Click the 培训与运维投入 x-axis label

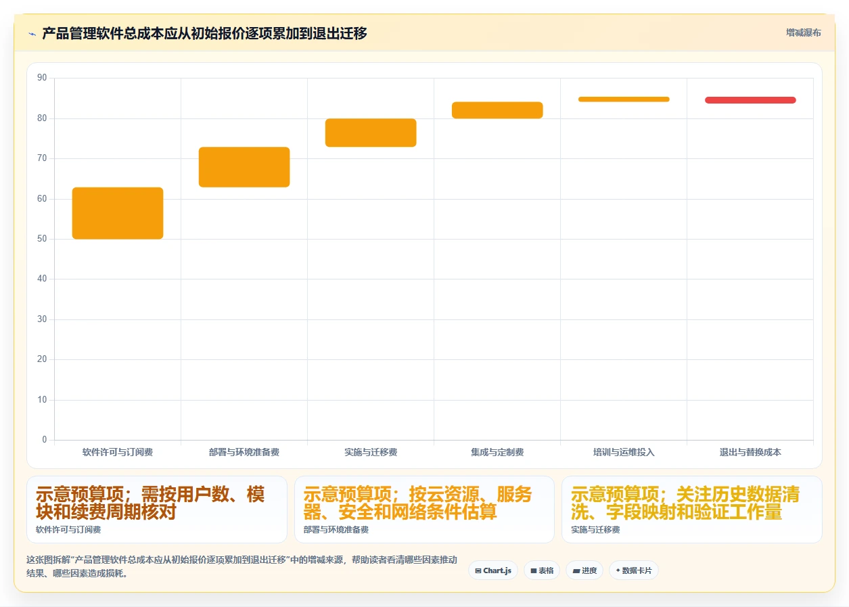point(624,452)
